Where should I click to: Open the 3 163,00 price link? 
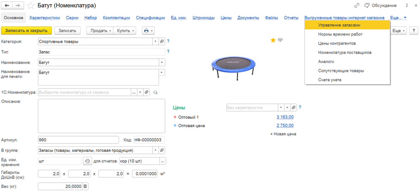click(x=285, y=117)
